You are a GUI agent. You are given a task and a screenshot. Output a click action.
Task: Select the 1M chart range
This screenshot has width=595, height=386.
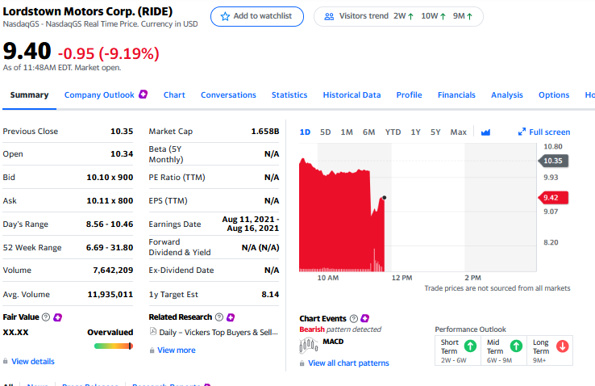point(347,132)
